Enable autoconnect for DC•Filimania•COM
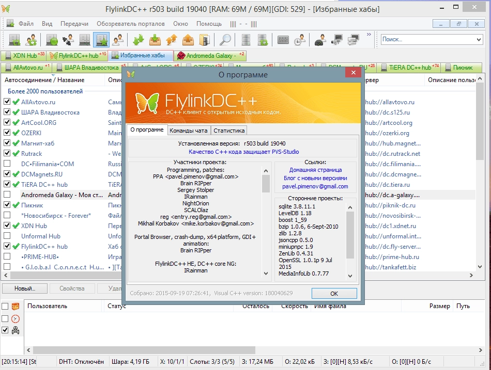This screenshot has height=370, width=491. 7,164
